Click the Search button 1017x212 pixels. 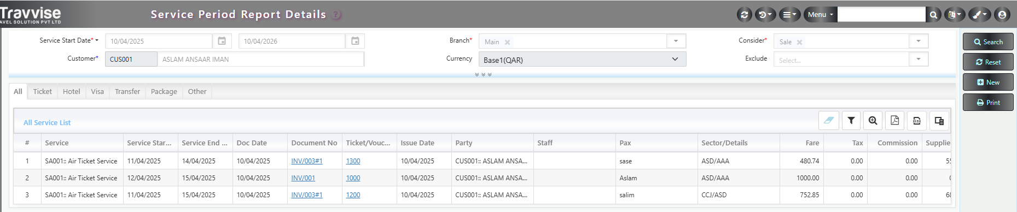tap(988, 42)
